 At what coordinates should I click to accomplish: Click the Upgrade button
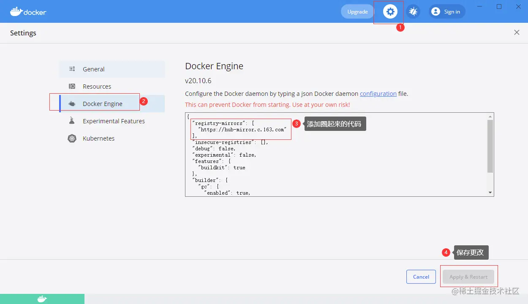pyautogui.click(x=357, y=11)
